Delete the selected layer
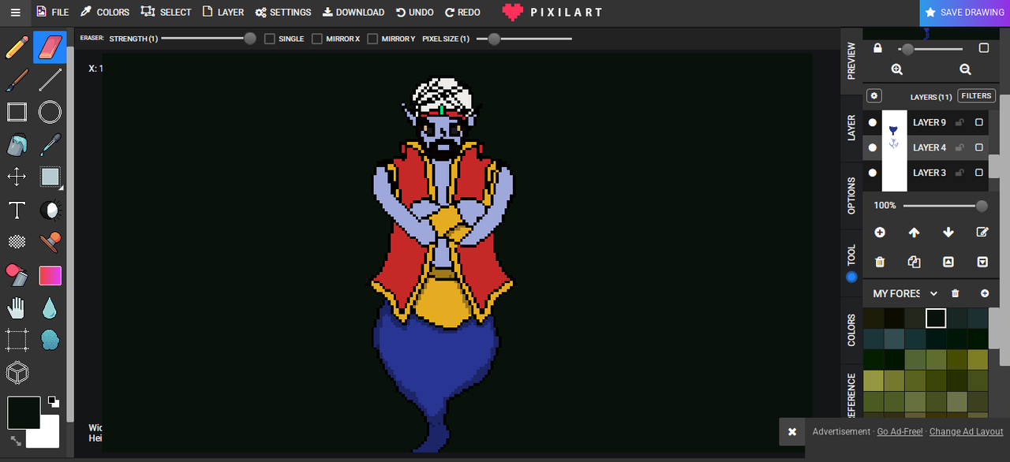1010x462 pixels. pyautogui.click(x=880, y=262)
